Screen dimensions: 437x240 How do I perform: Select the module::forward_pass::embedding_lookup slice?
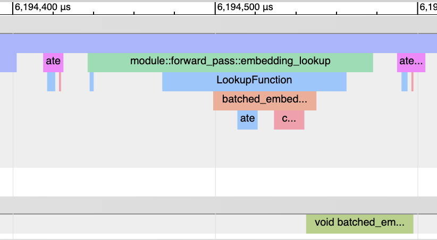pos(230,62)
